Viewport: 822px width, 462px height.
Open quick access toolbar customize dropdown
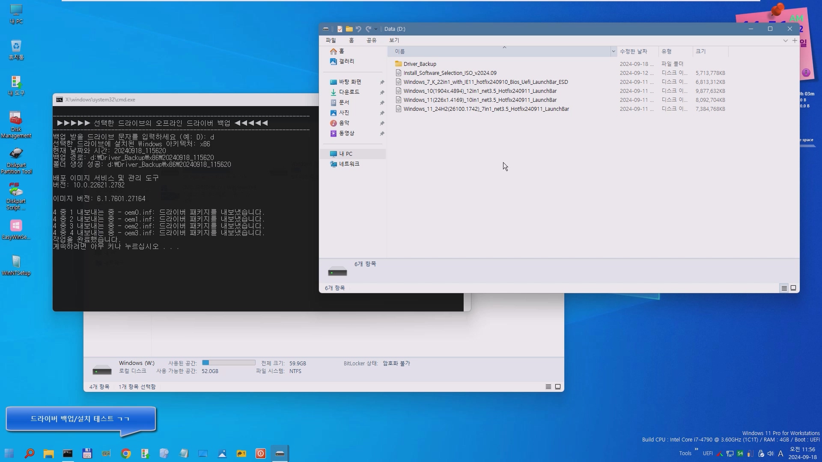pos(376,29)
